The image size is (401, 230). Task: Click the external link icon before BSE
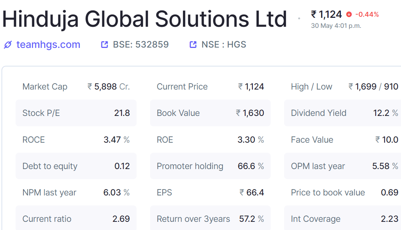coord(104,45)
